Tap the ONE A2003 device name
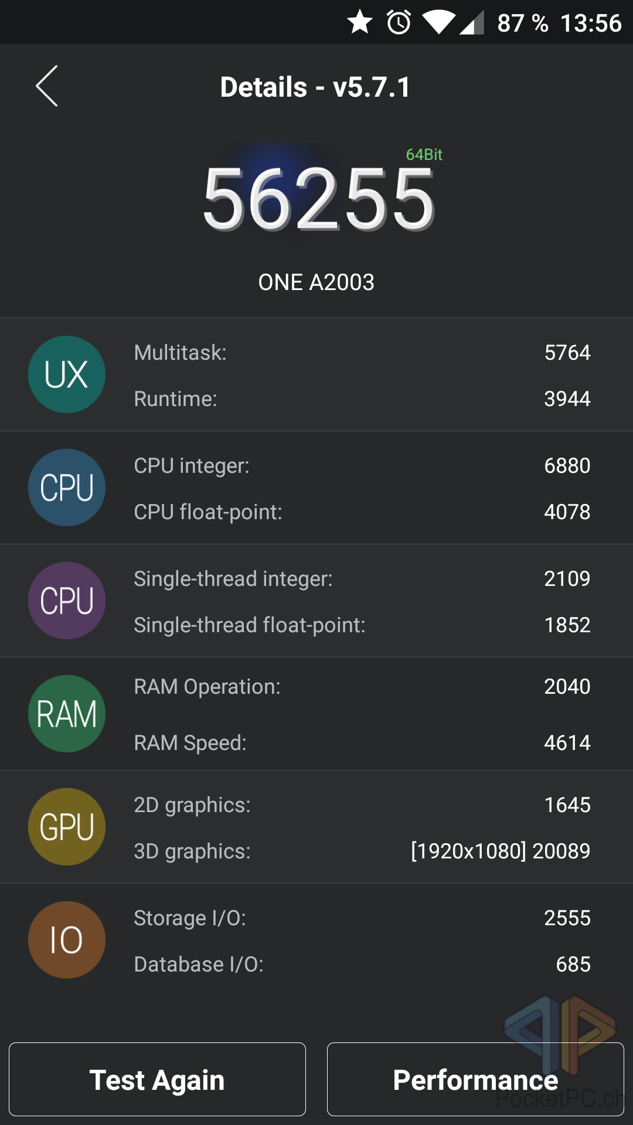This screenshot has height=1125, width=633. point(316,282)
